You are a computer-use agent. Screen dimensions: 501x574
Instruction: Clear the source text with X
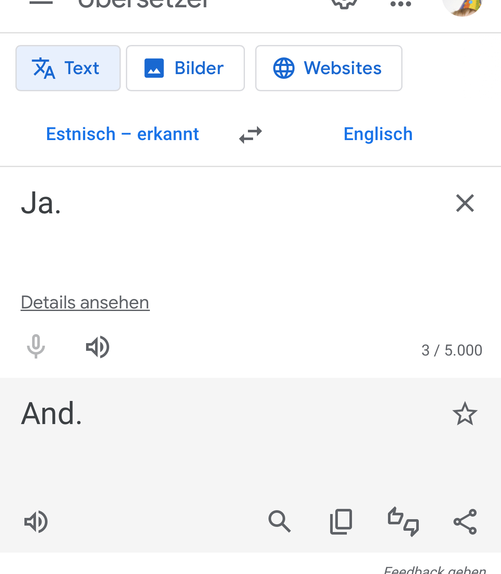tap(465, 203)
